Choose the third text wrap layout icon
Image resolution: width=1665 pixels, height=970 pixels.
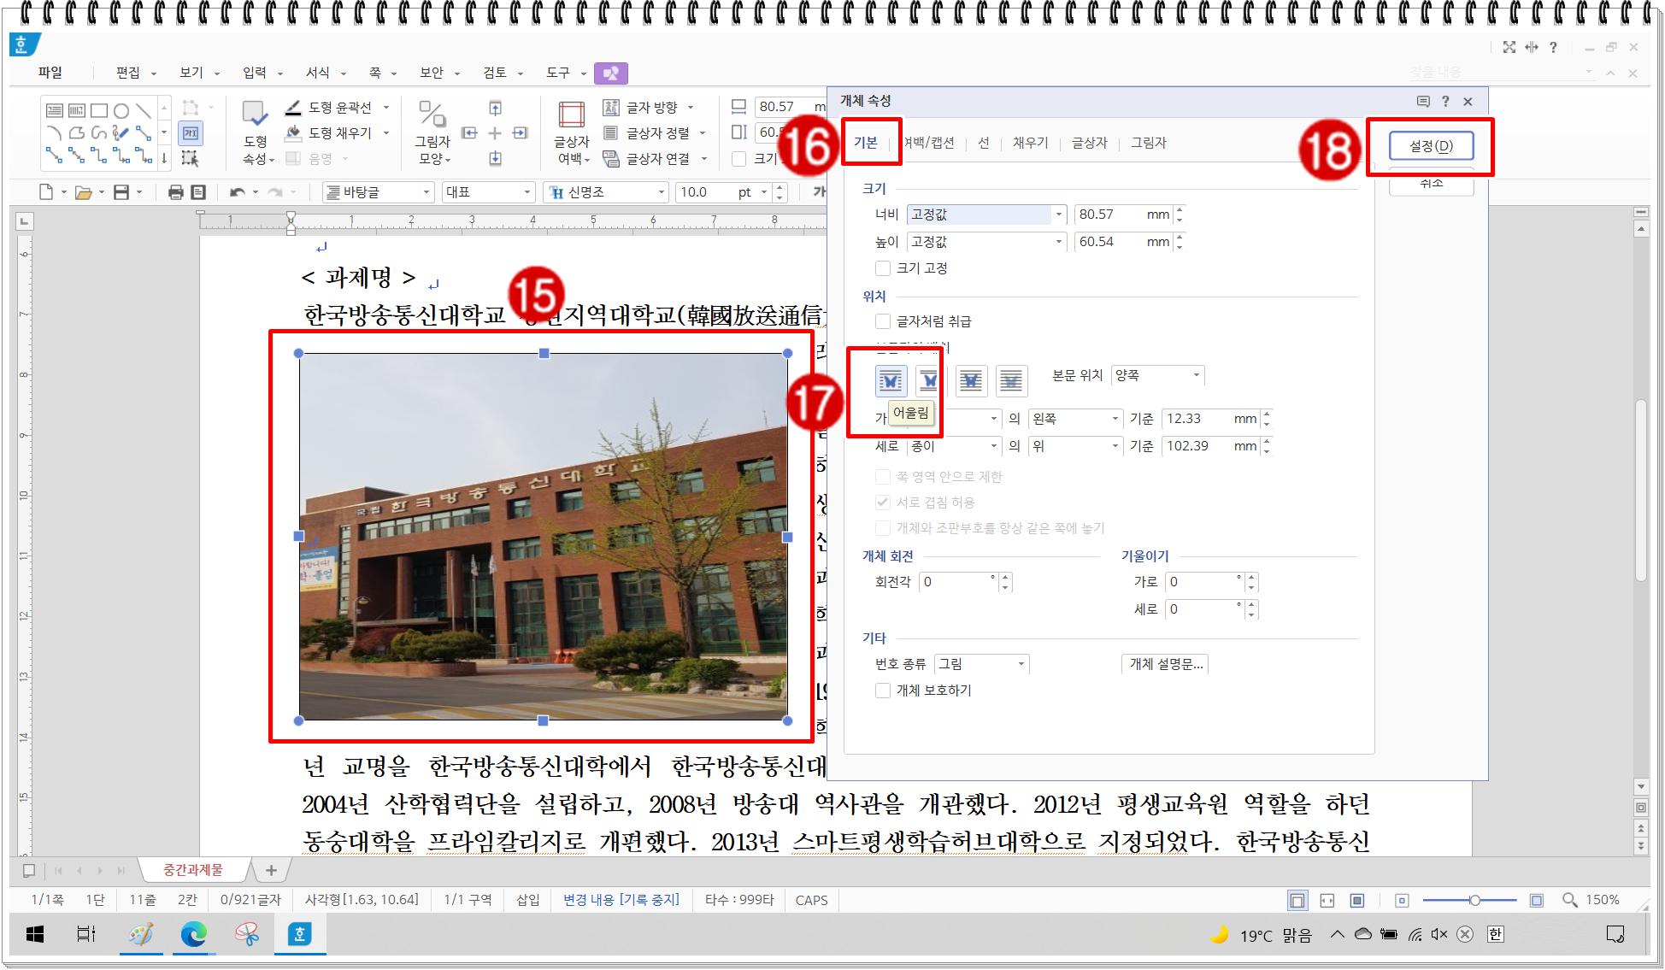[x=971, y=380]
